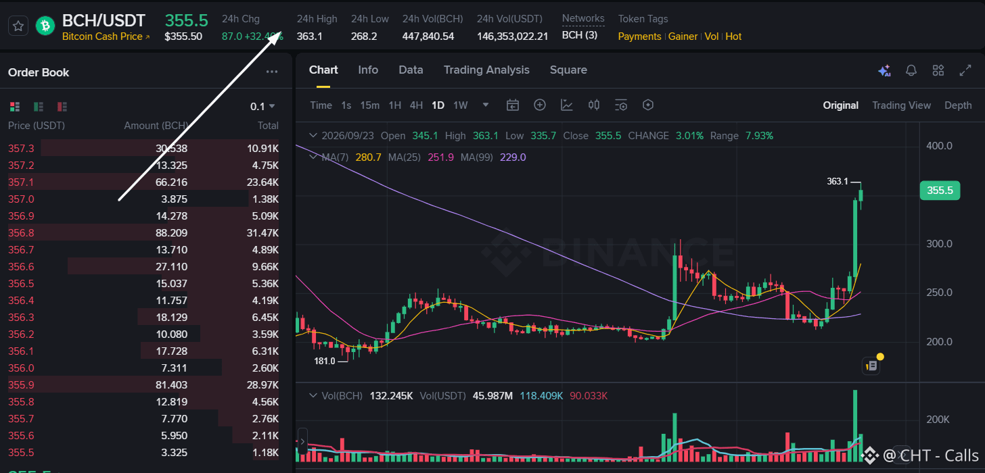
Task: Open the 0.1 price precision dropdown
Action: [262, 106]
